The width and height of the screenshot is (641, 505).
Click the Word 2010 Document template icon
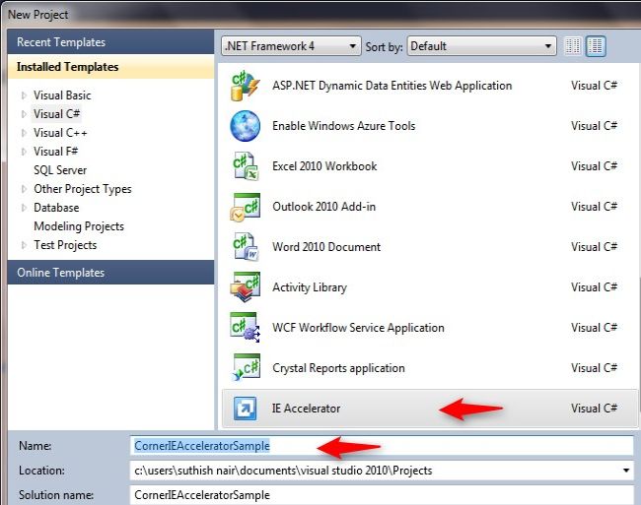click(245, 247)
